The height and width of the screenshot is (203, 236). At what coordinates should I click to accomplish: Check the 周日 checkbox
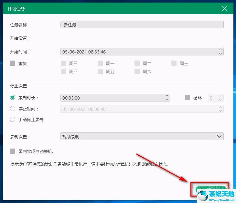(63, 63)
